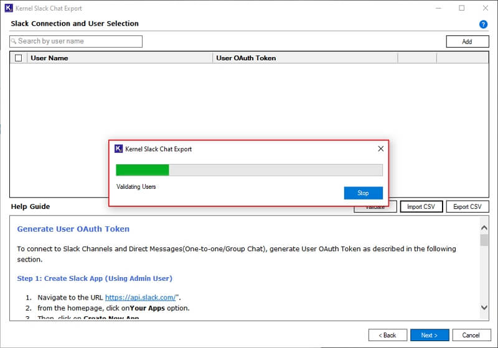Screen dimensions: 498x348
Task: Click the help guide scroll up arrow
Action: pyautogui.click(x=484, y=227)
